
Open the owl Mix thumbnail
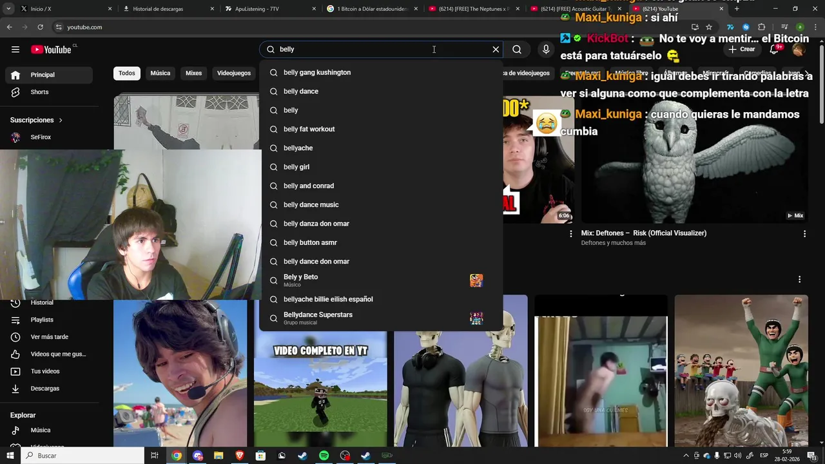694,160
